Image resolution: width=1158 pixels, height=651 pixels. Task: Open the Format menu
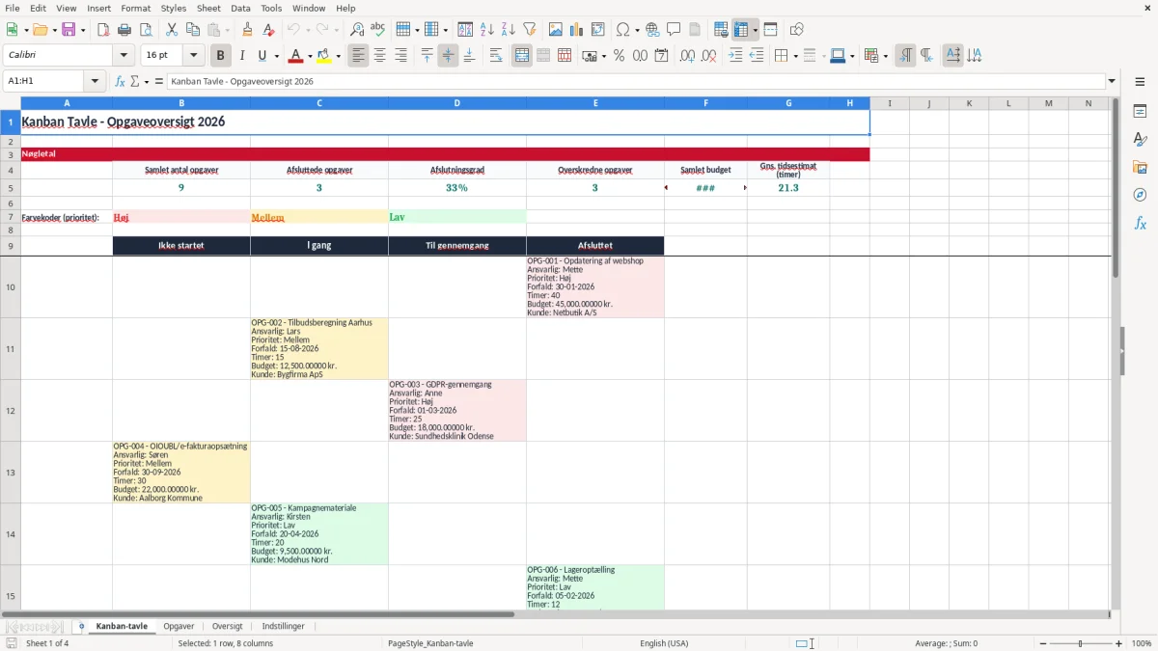135,8
